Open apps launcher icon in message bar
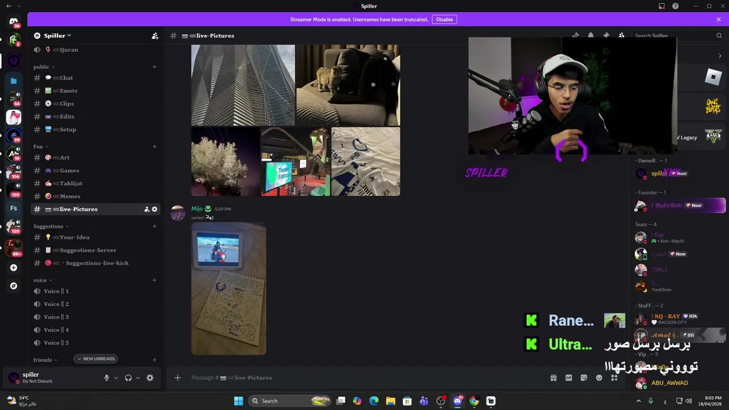The image size is (729, 410). click(x=614, y=378)
